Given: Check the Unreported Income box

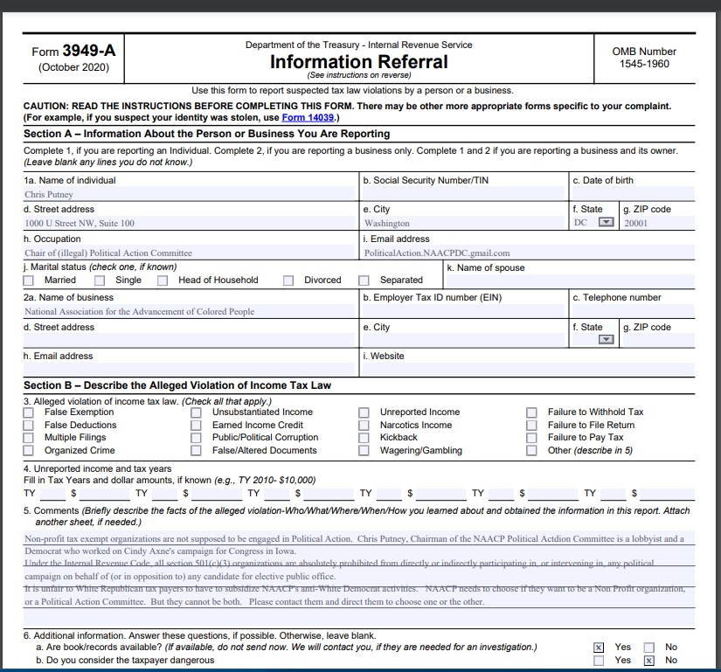Looking at the screenshot, I should pyautogui.click(x=364, y=412).
